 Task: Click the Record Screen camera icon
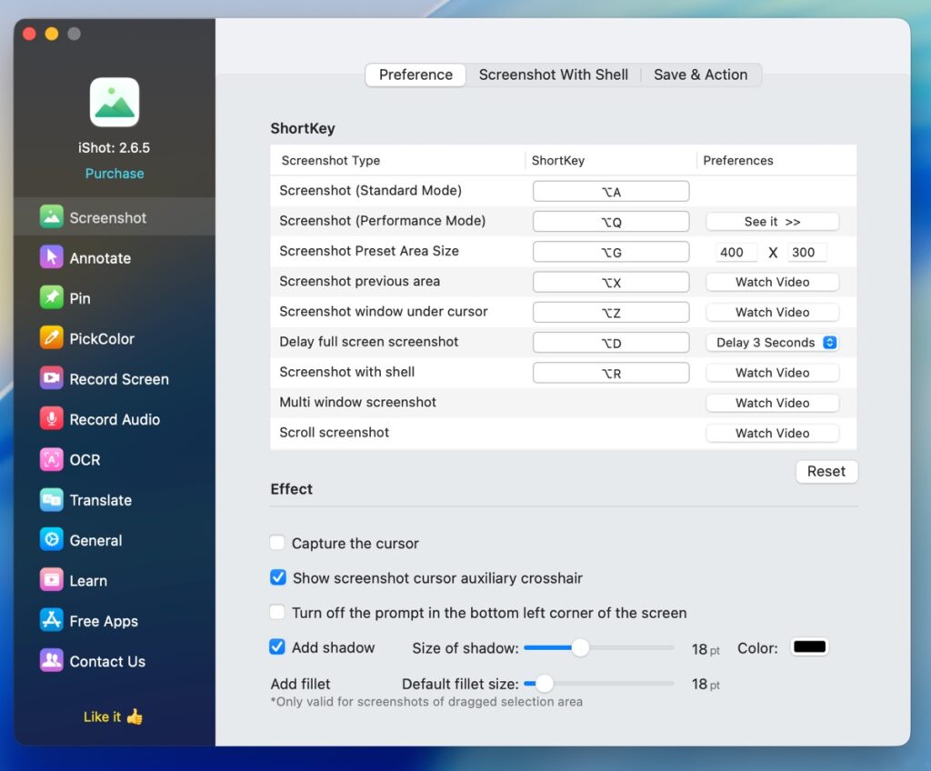pyautogui.click(x=52, y=378)
